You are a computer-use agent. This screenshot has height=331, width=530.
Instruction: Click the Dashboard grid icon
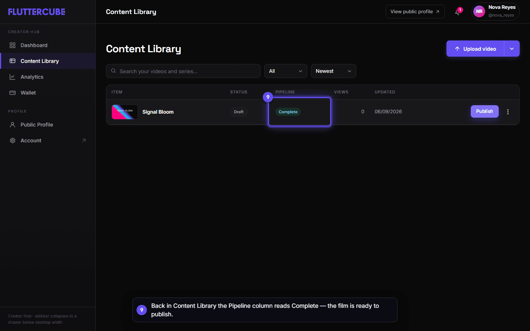click(13, 45)
